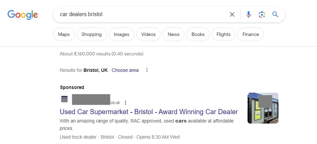
Task: Click the Choose area link
Action: click(125, 70)
